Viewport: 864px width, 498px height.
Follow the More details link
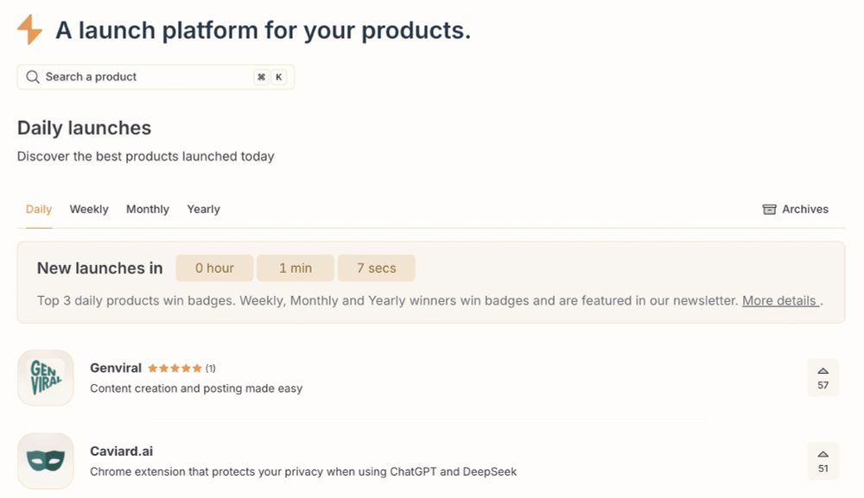tap(780, 300)
